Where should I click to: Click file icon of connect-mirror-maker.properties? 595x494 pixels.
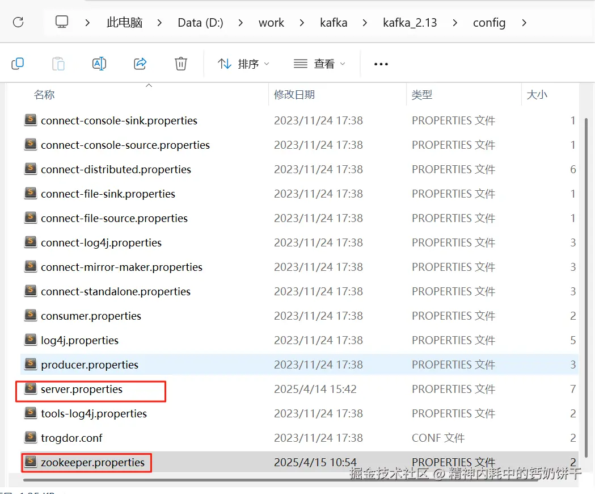pos(31,266)
